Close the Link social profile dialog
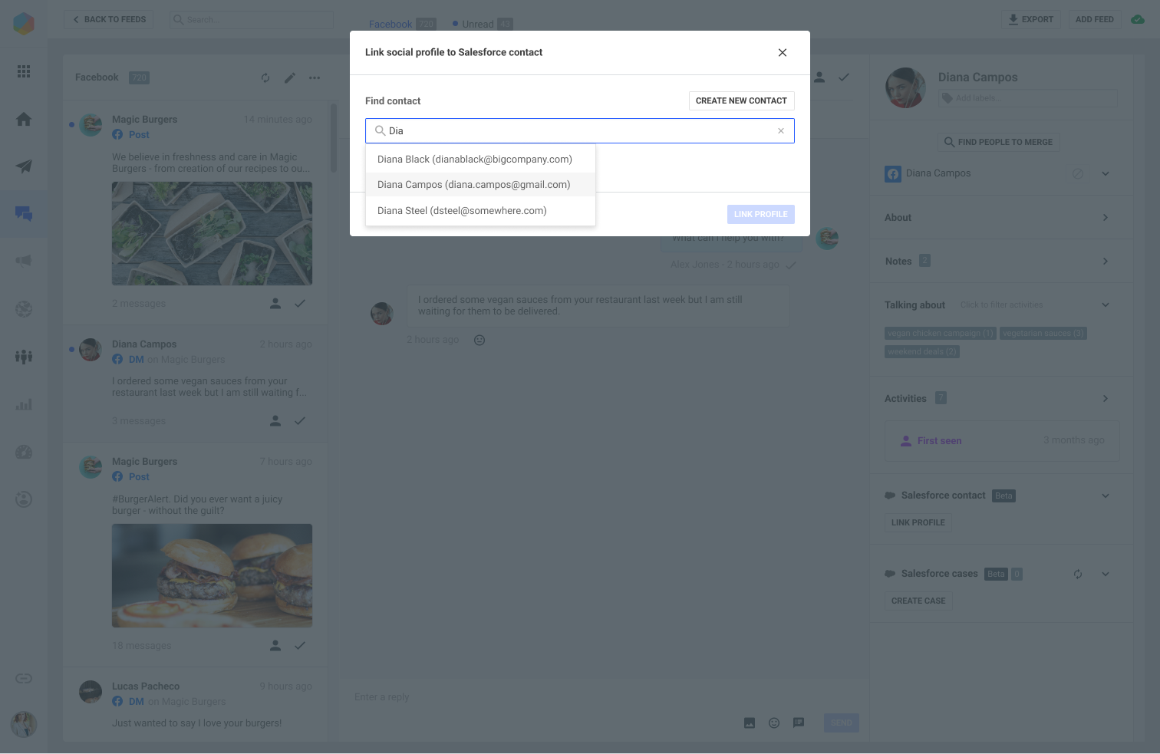 click(x=783, y=53)
